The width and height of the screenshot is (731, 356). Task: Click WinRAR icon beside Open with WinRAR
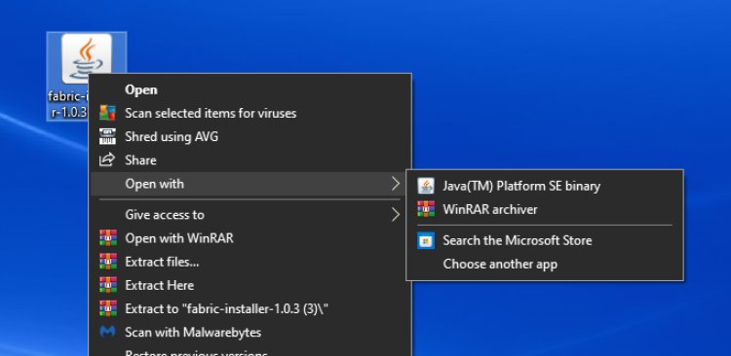pos(108,238)
